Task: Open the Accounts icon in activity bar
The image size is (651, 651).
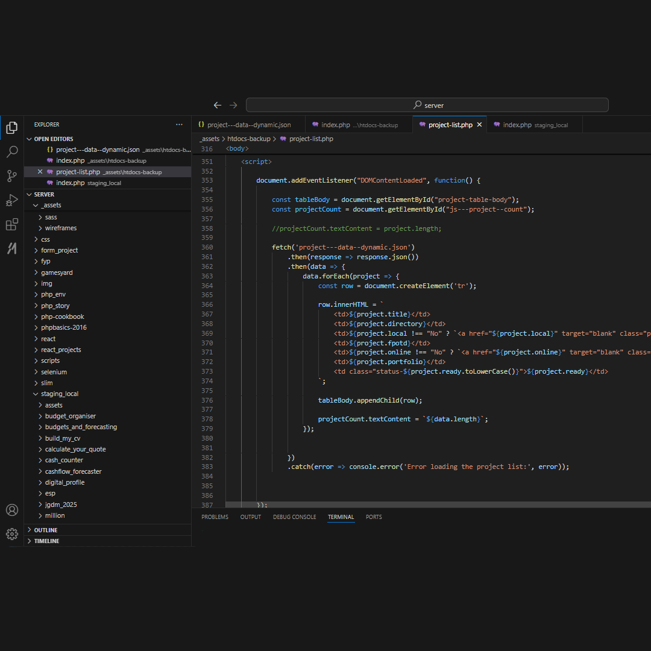Action: point(12,510)
